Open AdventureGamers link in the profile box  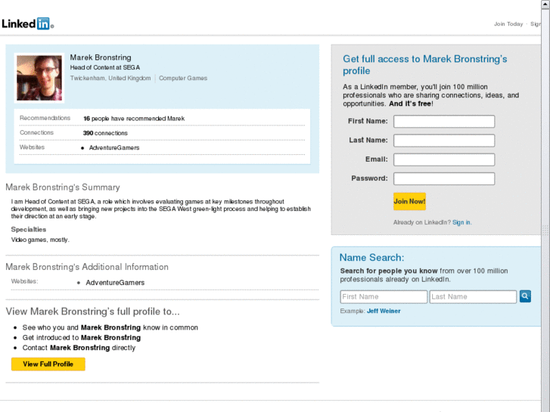click(x=114, y=147)
